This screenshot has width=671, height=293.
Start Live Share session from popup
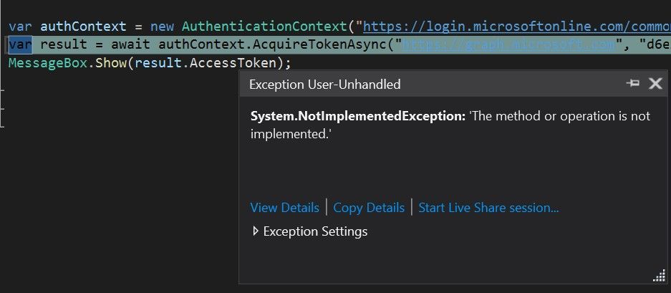488,208
